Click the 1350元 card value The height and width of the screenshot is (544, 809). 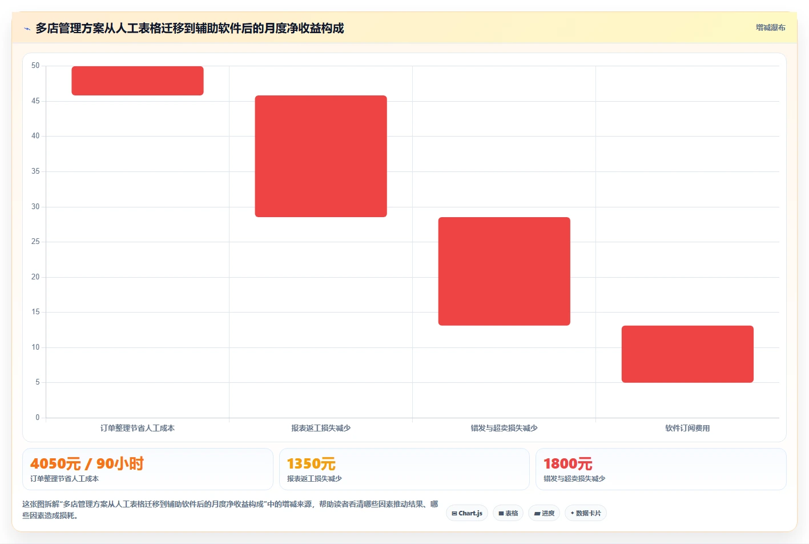(x=311, y=463)
